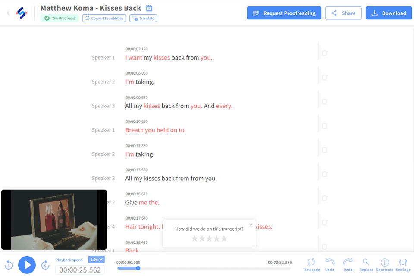Open the Translate option
The height and width of the screenshot is (276, 414).
coord(143,18)
